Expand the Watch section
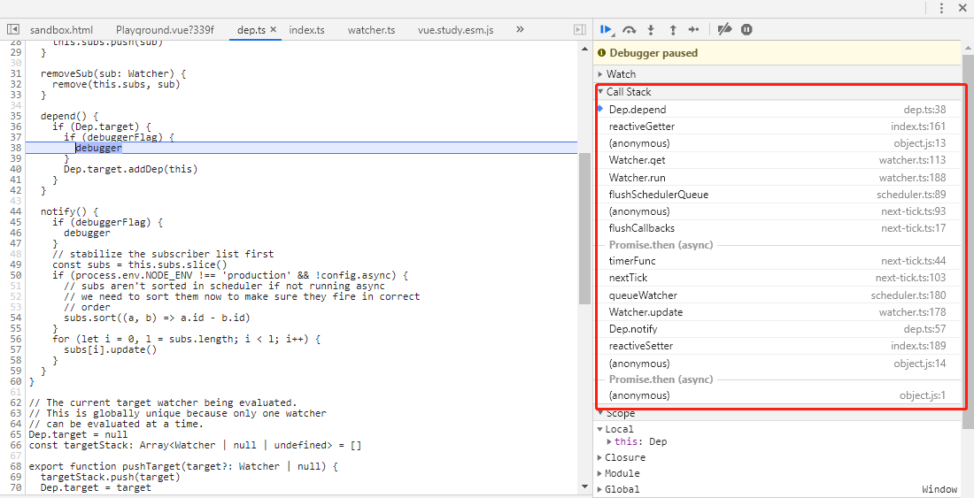 [x=621, y=74]
